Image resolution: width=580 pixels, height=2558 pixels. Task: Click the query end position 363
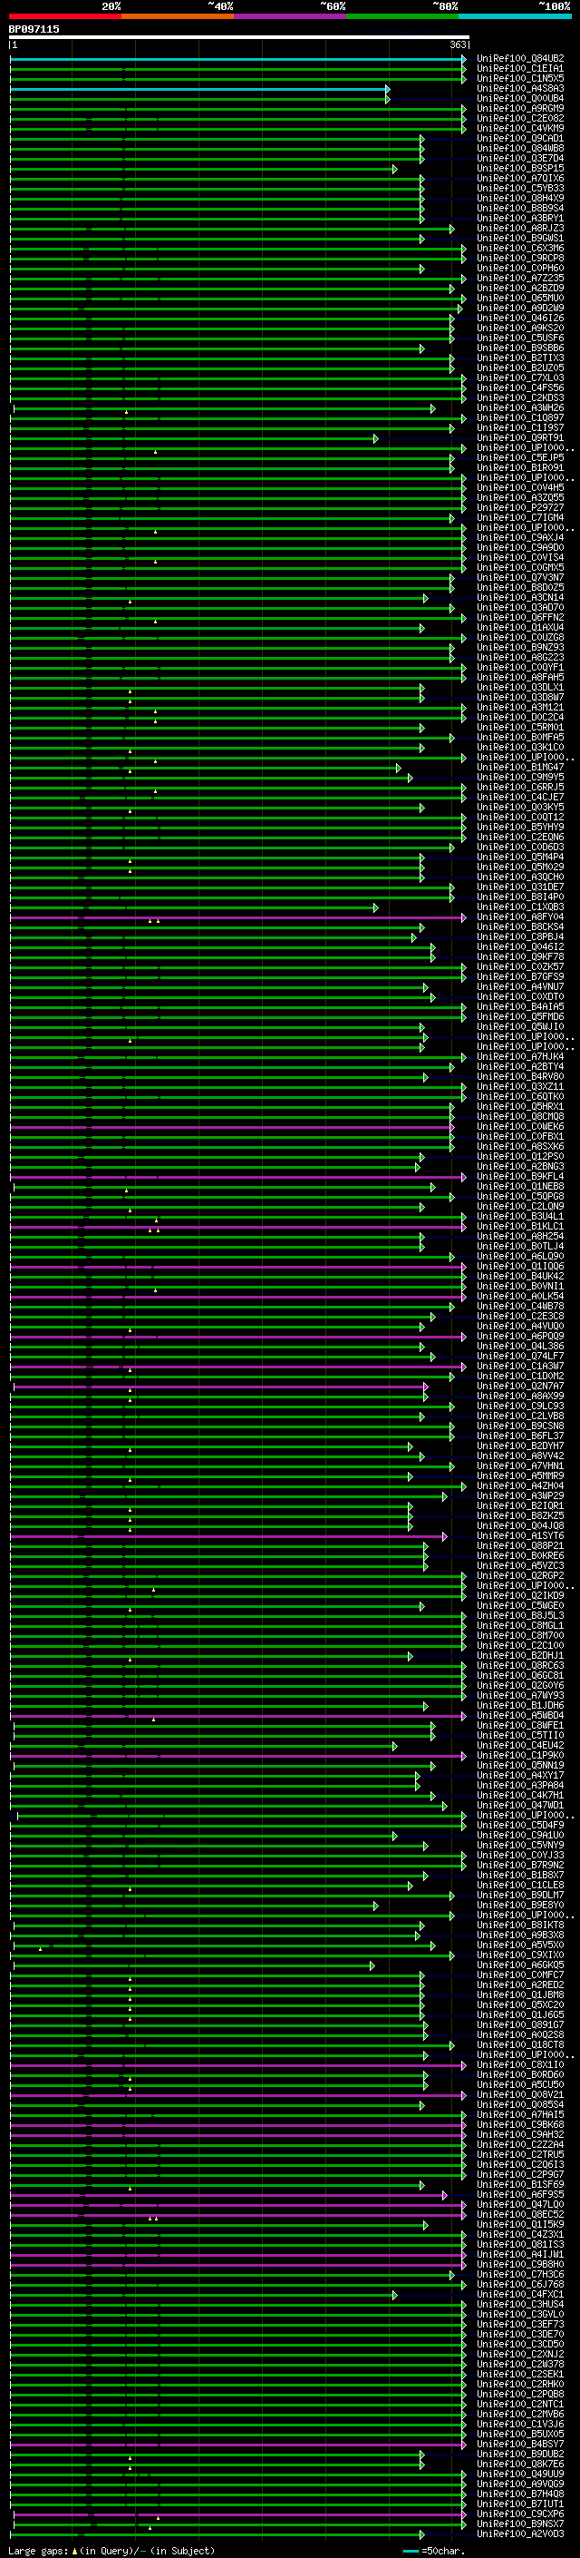tap(459, 44)
